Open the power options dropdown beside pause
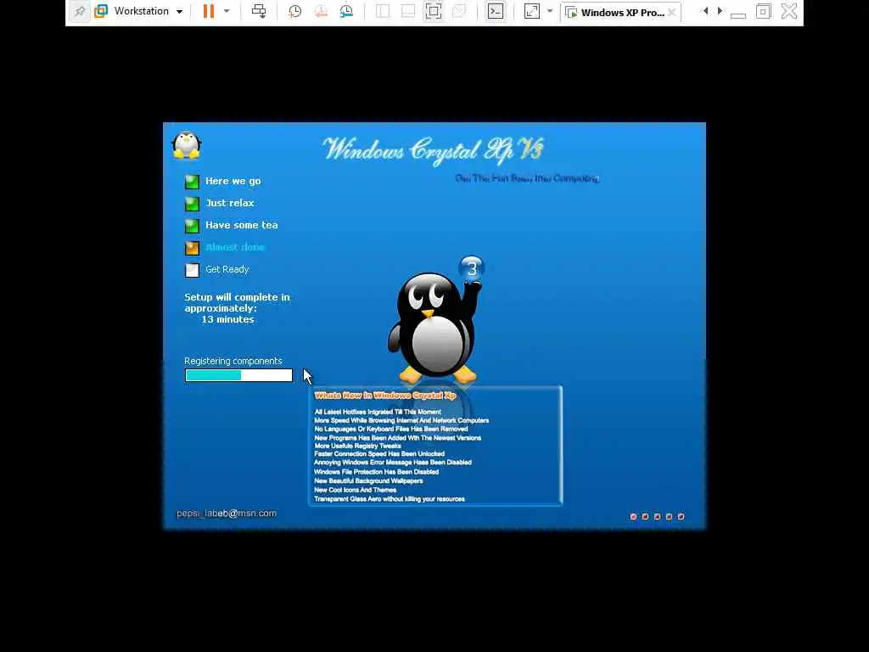This screenshot has height=652, width=869. point(226,11)
